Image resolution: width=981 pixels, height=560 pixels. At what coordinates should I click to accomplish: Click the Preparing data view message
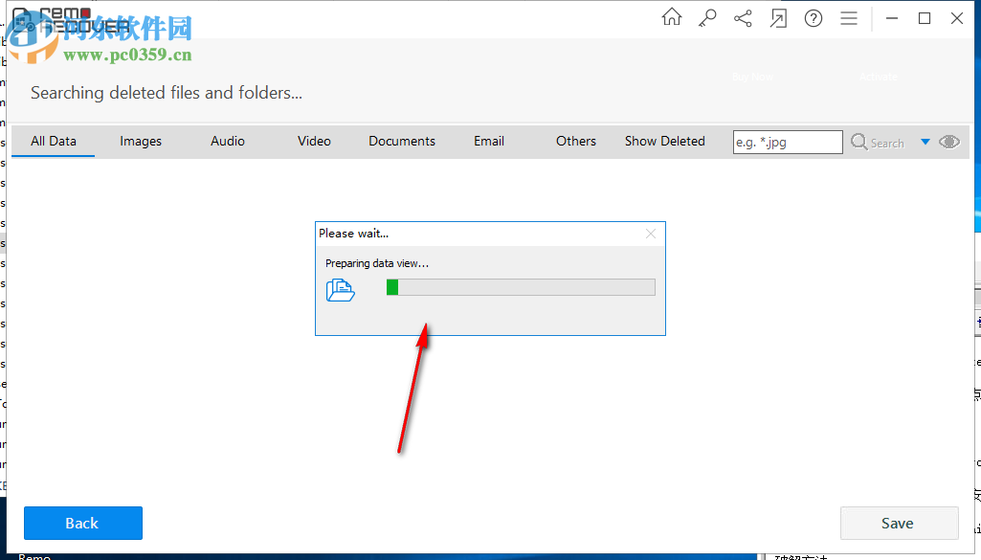coord(377,263)
